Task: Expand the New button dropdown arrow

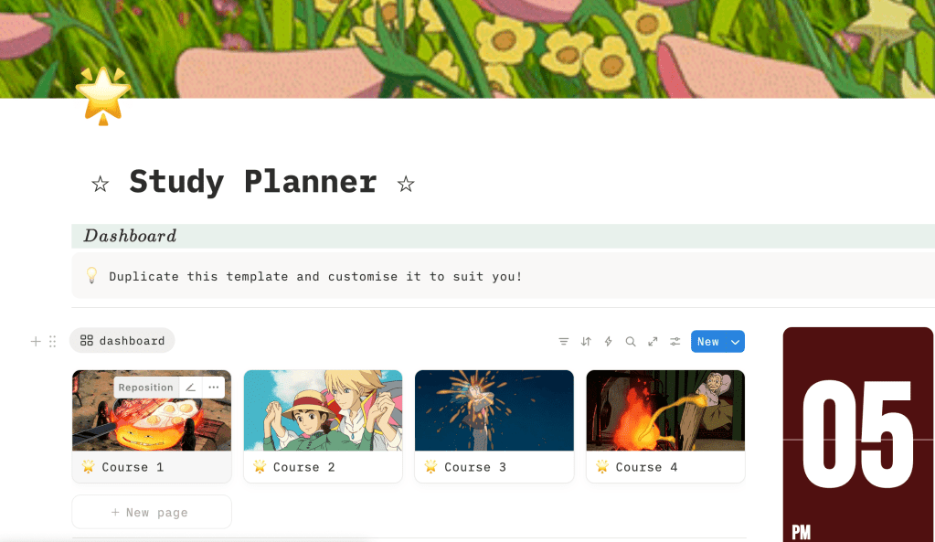Action: [x=735, y=342]
